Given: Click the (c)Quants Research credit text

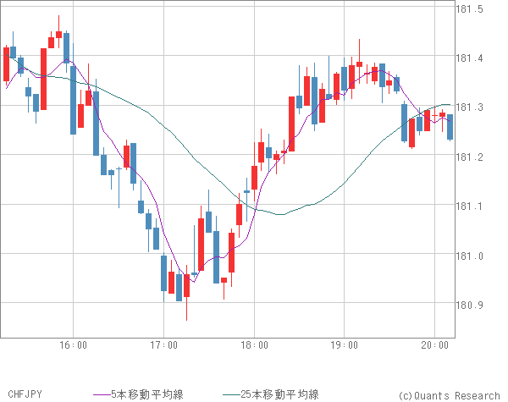Looking at the screenshot, I should [449, 395].
